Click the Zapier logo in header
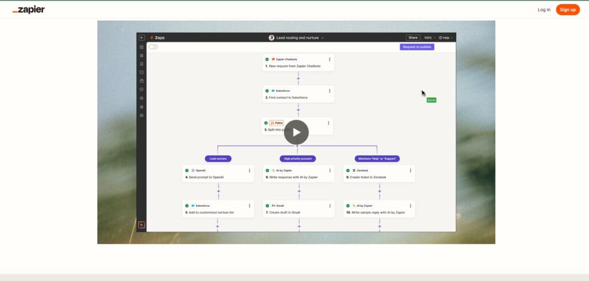The width and height of the screenshot is (589, 281). 29,10
